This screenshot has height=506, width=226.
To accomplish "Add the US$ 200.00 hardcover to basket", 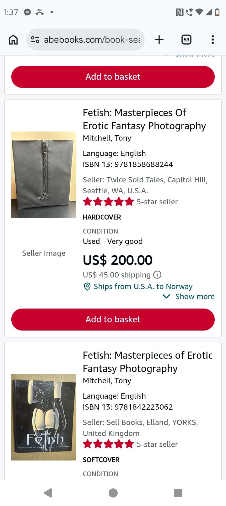I will [113, 319].
